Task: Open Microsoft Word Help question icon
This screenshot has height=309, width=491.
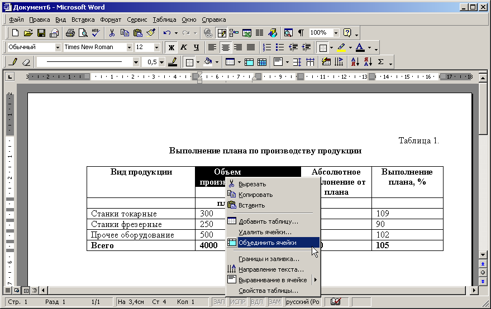Action: pyautogui.click(x=347, y=33)
